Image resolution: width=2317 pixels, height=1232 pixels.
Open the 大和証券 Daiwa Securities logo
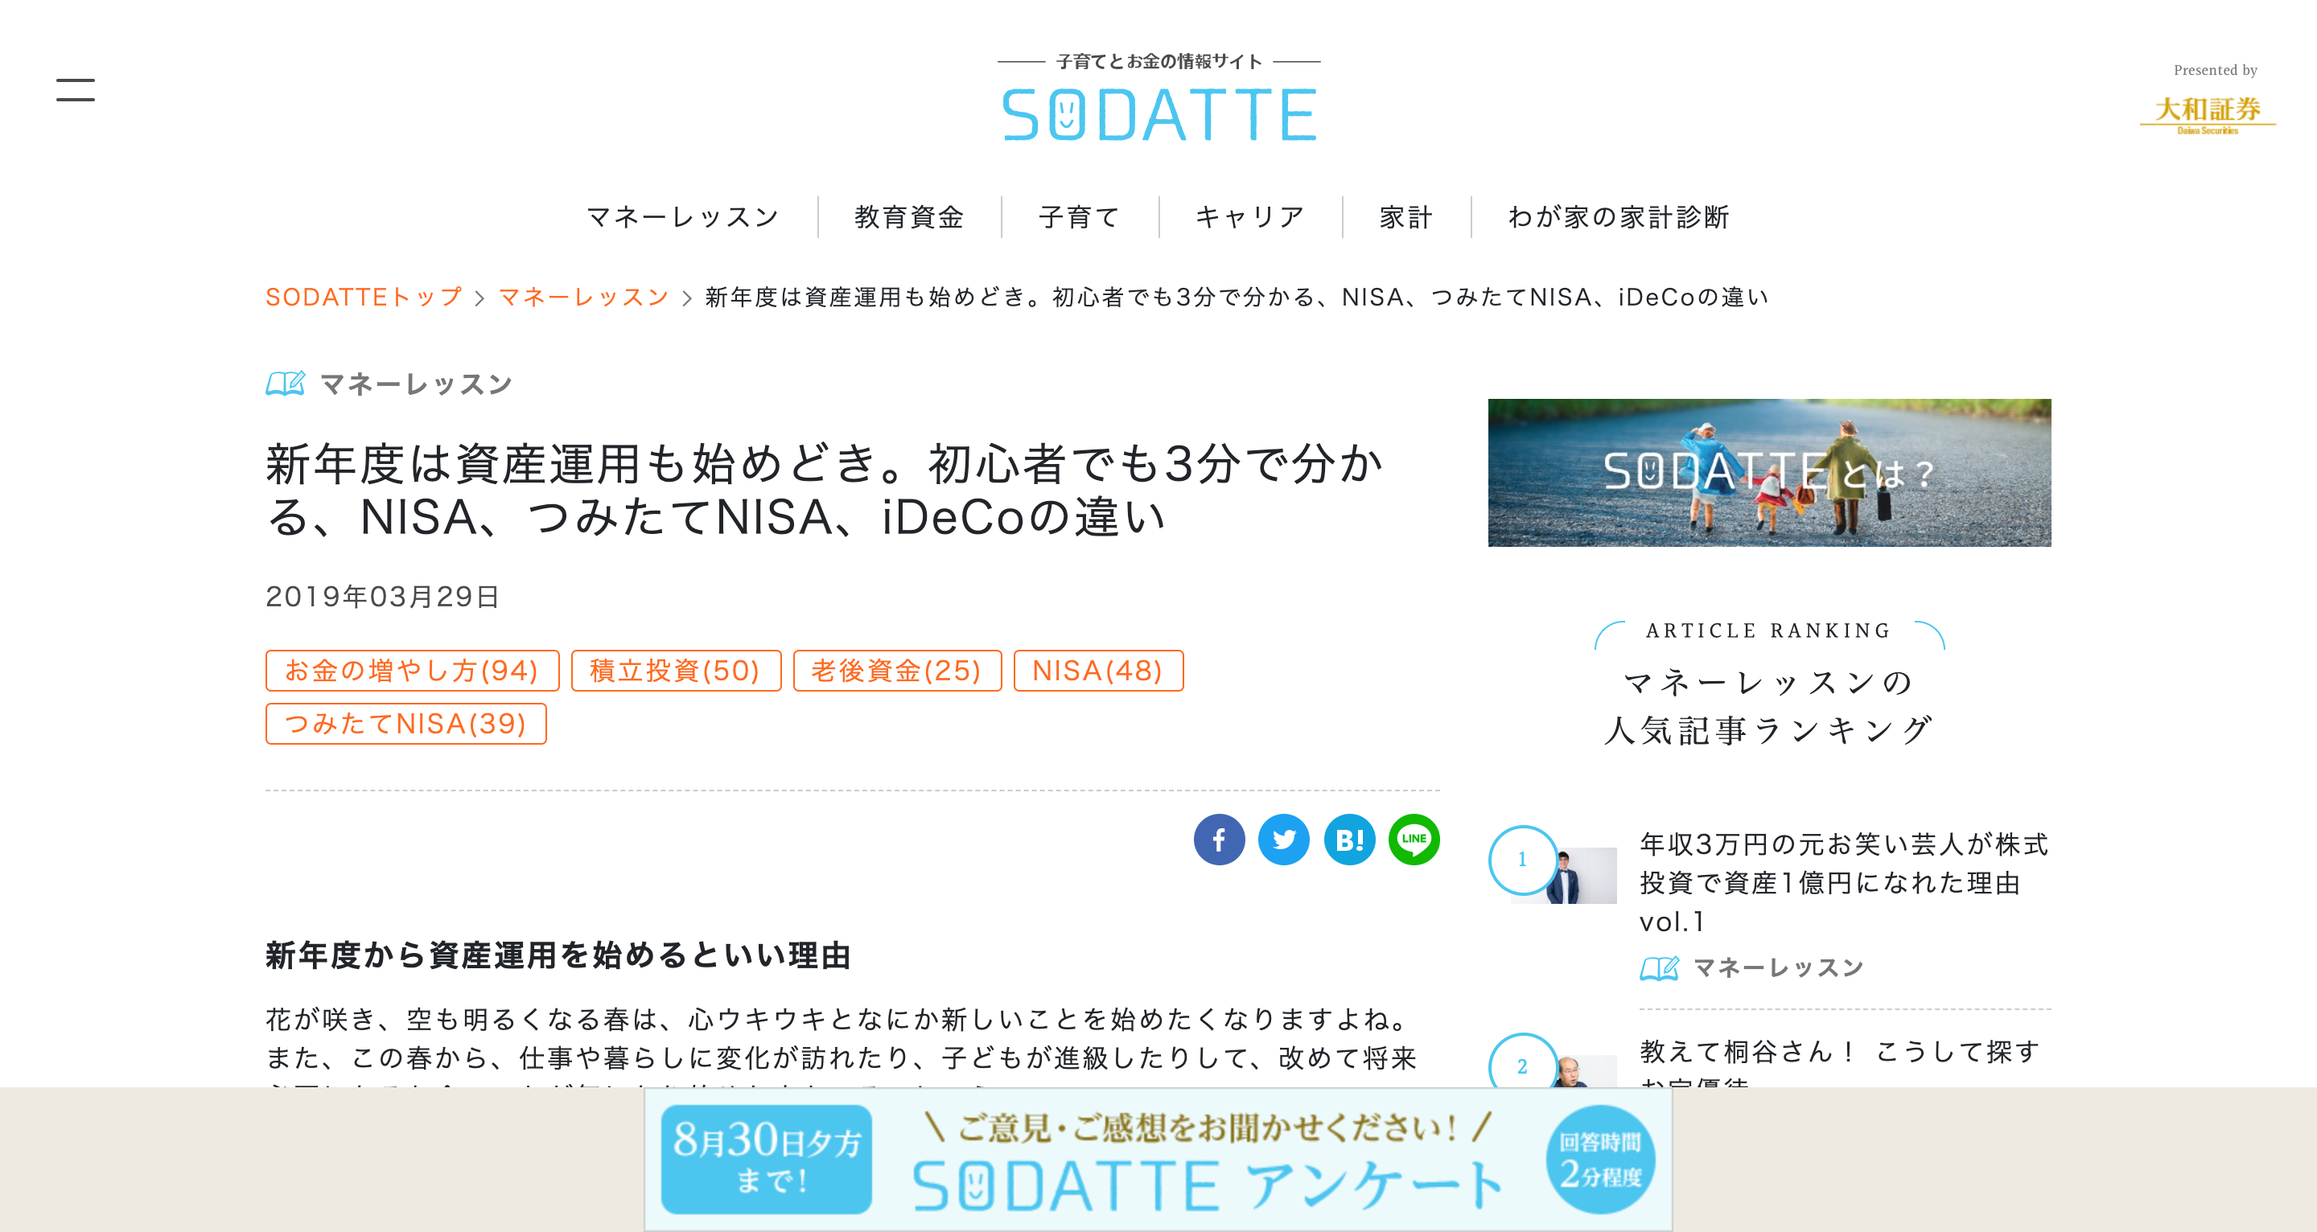click(x=2208, y=114)
